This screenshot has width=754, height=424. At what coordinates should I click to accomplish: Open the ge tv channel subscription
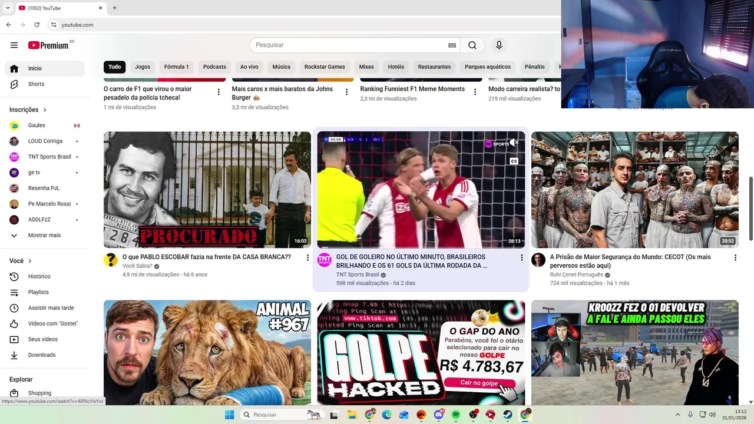click(x=45, y=173)
